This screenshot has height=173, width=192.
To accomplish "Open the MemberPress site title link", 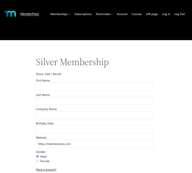I will point(30,14).
